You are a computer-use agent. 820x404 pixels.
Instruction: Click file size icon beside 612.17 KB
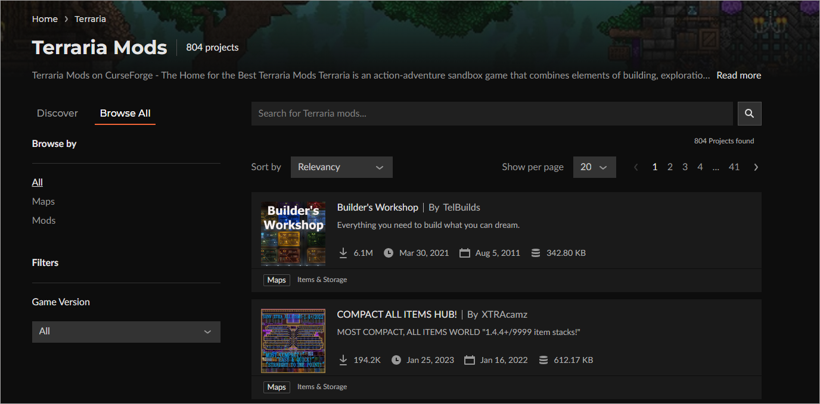pos(543,360)
